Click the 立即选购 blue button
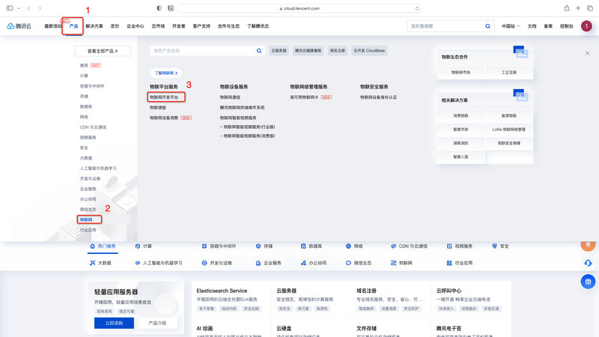This screenshot has width=599, height=337. [114, 324]
